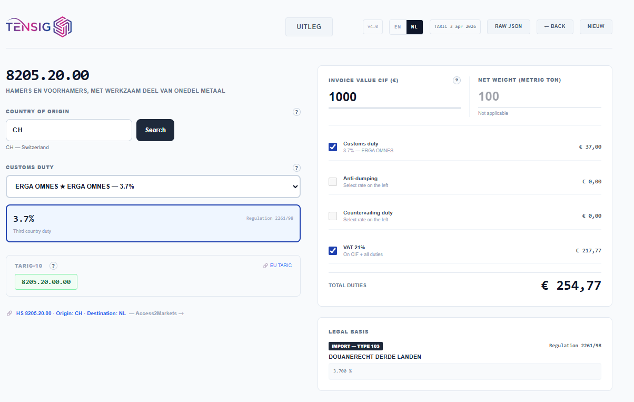Screen dimensions: 634x402
Task: Select the 3.7% third country duty card
Action: [x=153, y=223]
